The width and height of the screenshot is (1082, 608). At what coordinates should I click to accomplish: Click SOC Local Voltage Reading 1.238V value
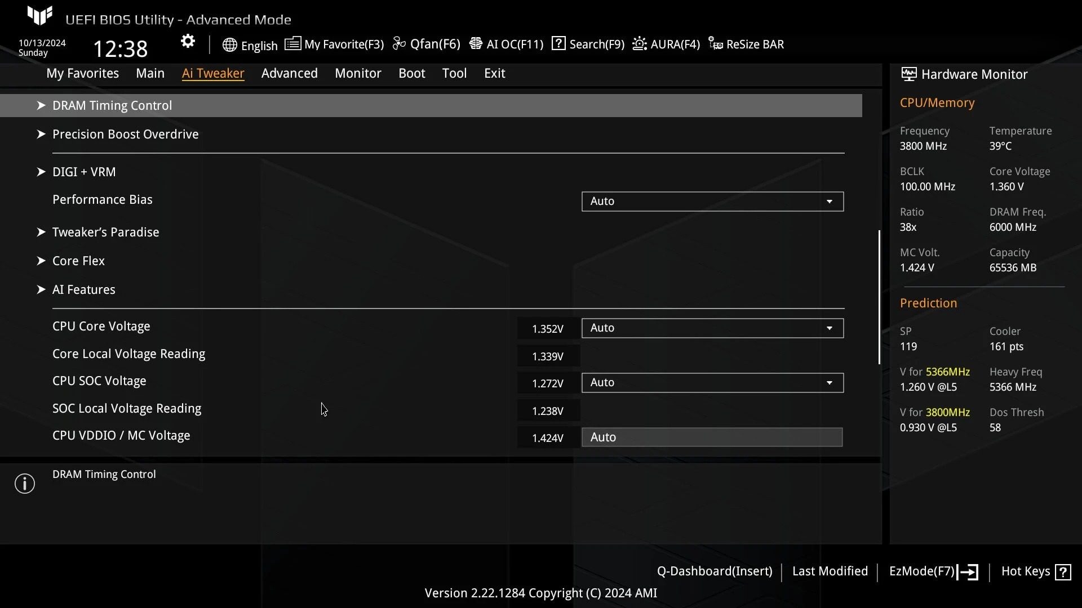tap(548, 411)
